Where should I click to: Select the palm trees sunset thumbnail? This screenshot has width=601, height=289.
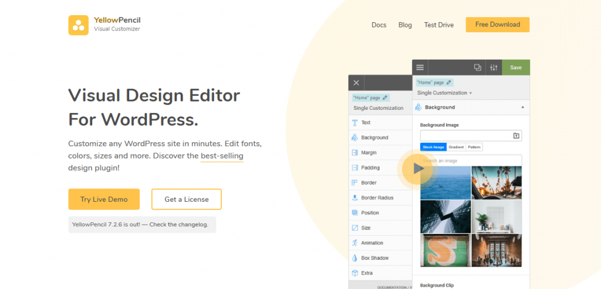coord(497,183)
